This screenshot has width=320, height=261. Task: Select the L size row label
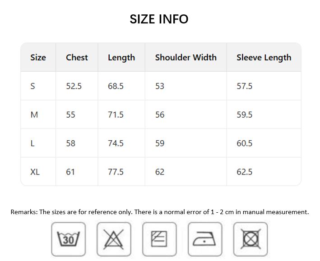pyautogui.click(x=32, y=143)
